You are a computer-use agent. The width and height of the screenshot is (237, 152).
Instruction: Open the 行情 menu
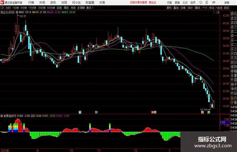pyautogui.click(x=31, y=2)
